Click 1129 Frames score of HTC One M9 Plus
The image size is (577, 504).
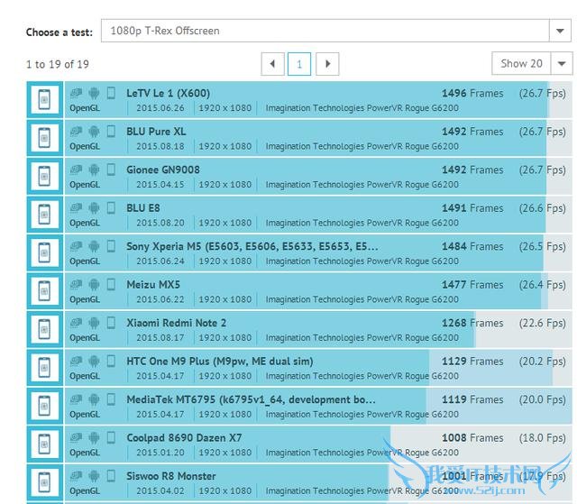pyautogui.click(x=472, y=361)
